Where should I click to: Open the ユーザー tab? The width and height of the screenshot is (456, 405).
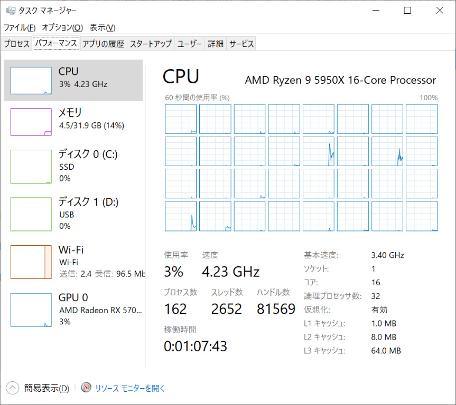pos(190,44)
